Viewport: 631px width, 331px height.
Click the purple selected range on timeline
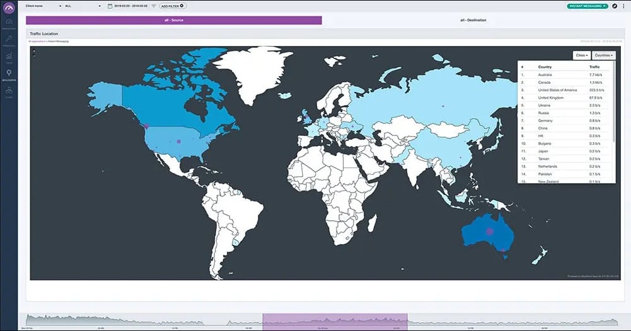click(x=335, y=320)
